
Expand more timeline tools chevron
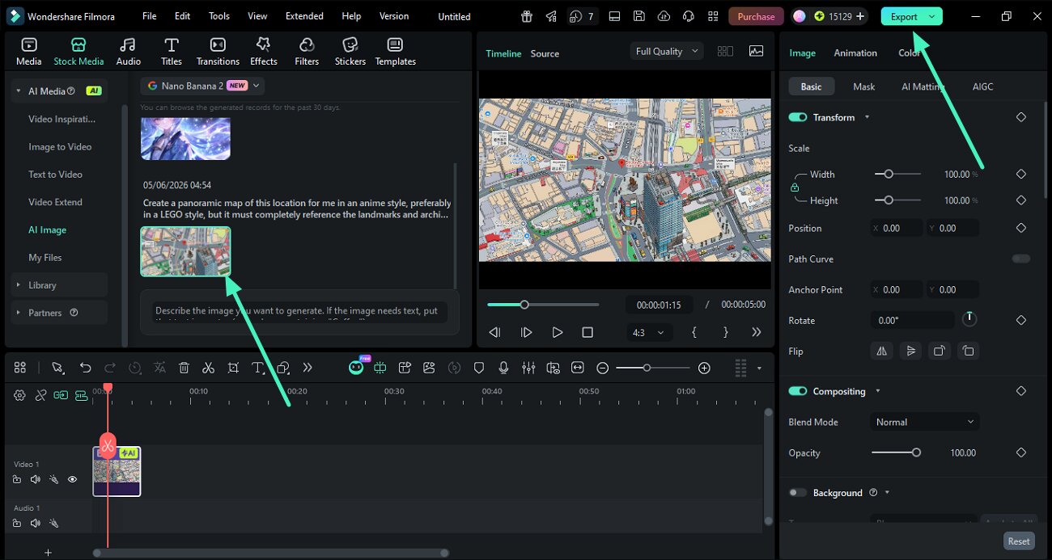pyautogui.click(x=308, y=368)
